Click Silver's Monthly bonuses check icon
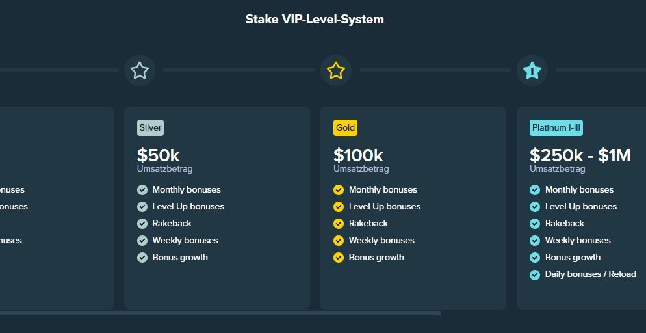Screen dimensions: 646x333 point(142,190)
